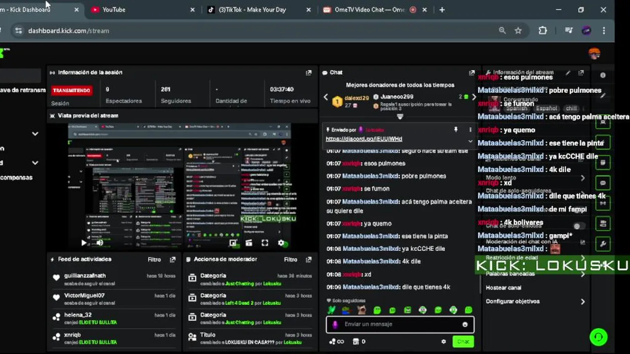Open the pinned Discord invite link
The image size is (630, 354).
pyautogui.click(x=364, y=139)
